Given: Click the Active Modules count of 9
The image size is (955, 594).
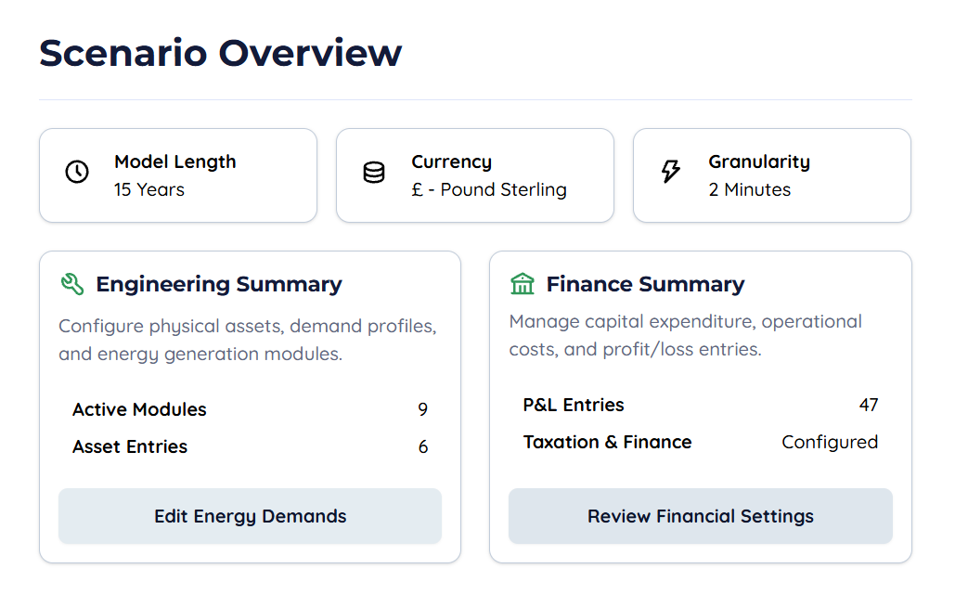Looking at the screenshot, I should click(423, 409).
